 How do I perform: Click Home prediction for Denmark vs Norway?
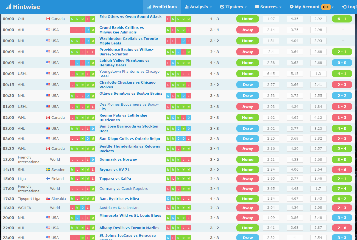pos(248,160)
